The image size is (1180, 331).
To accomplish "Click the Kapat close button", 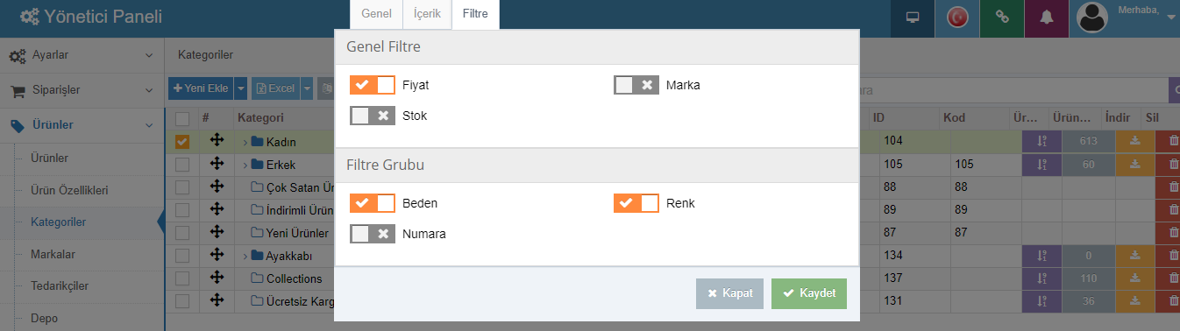I will tap(730, 293).
